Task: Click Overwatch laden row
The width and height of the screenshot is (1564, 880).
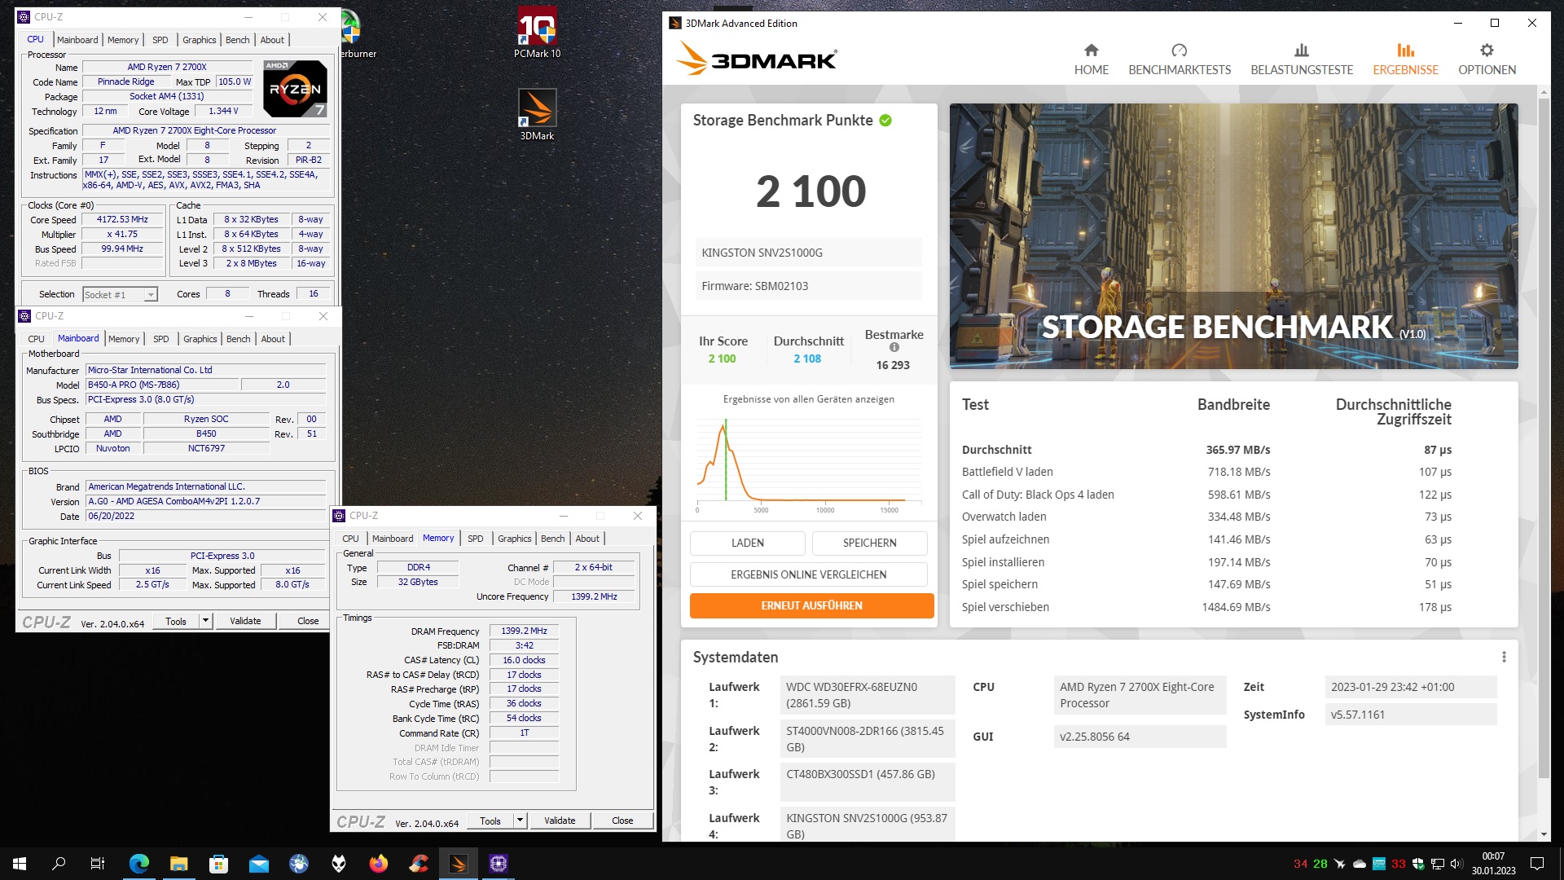Action: click(1206, 517)
